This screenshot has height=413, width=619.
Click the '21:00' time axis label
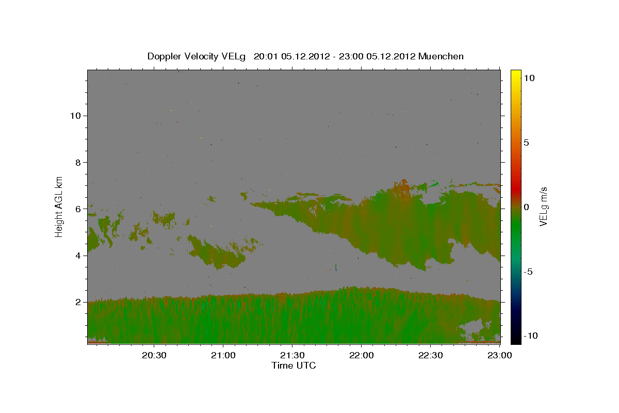222,355
